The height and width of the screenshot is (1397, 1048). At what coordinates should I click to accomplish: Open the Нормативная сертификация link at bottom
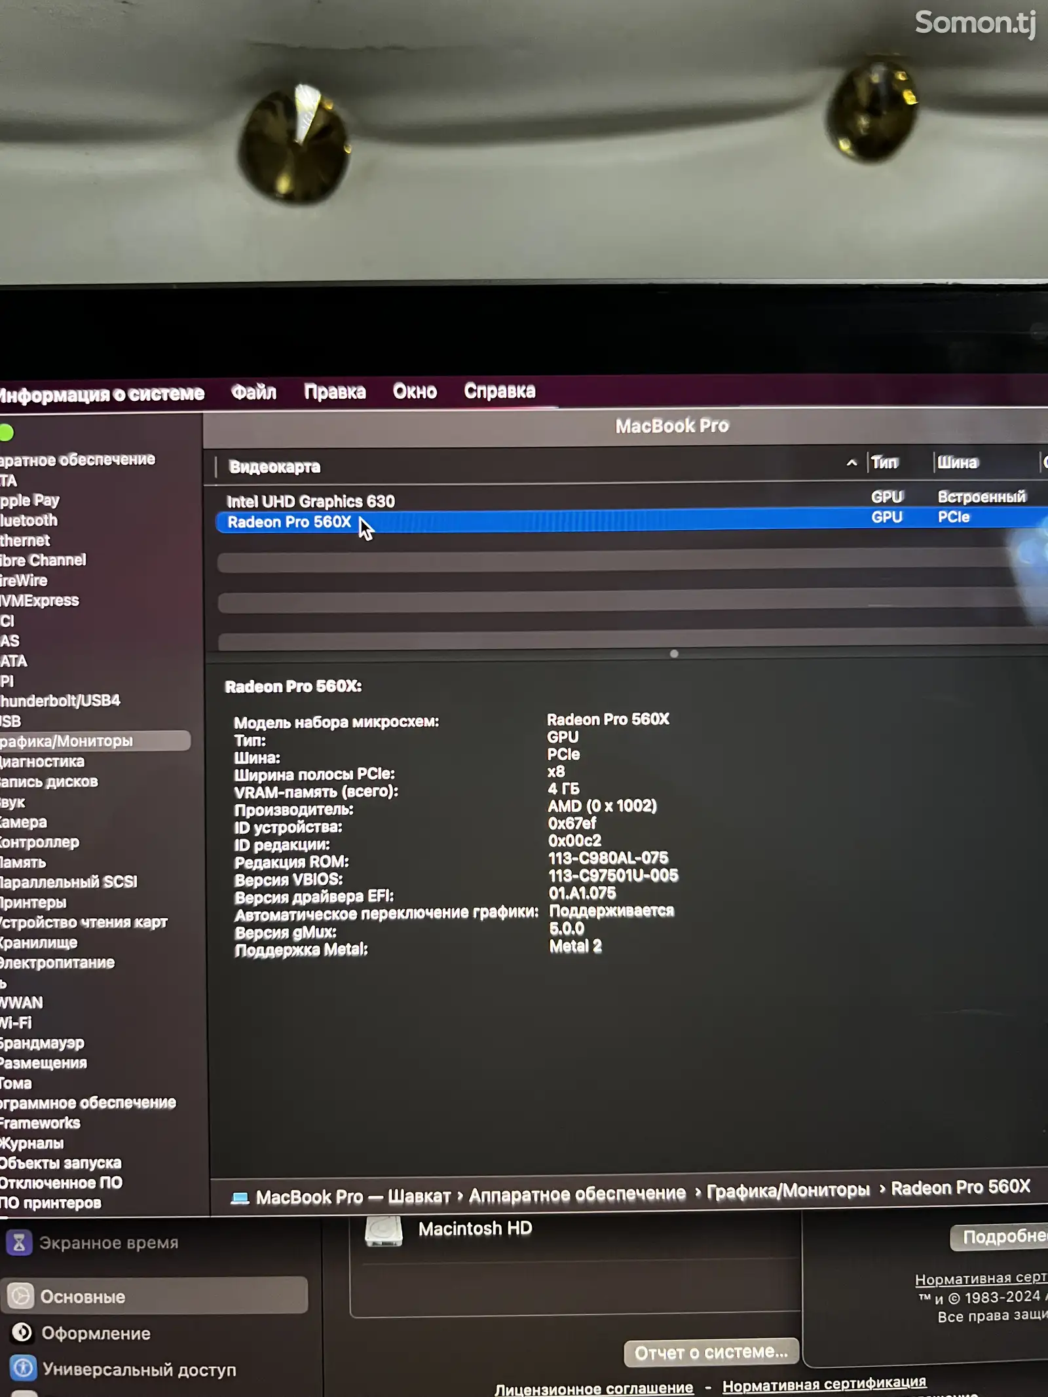point(824,1383)
